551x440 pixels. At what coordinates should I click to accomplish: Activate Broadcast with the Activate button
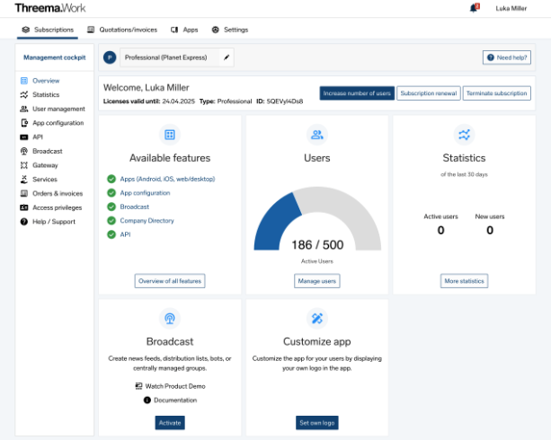(x=170, y=423)
